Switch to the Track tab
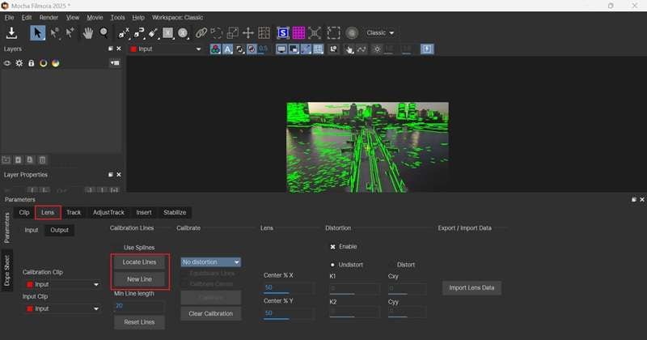The width and height of the screenshot is (647, 340). [74, 212]
